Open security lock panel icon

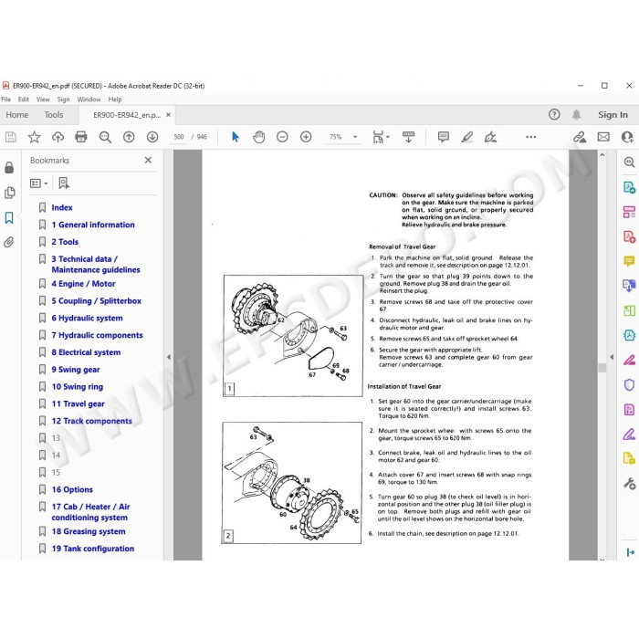coord(9,167)
